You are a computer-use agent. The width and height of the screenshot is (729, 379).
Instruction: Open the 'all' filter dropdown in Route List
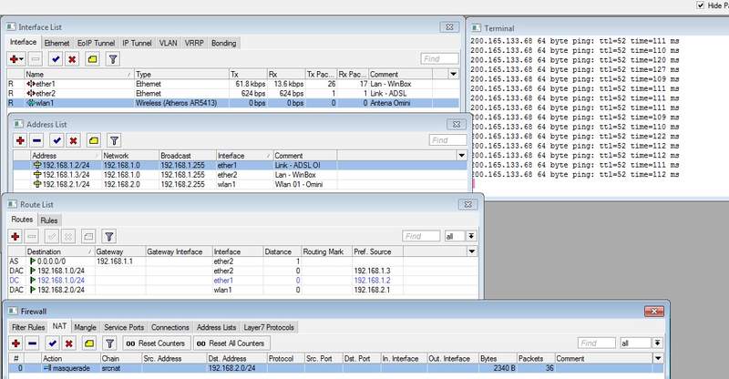point(471,236)
